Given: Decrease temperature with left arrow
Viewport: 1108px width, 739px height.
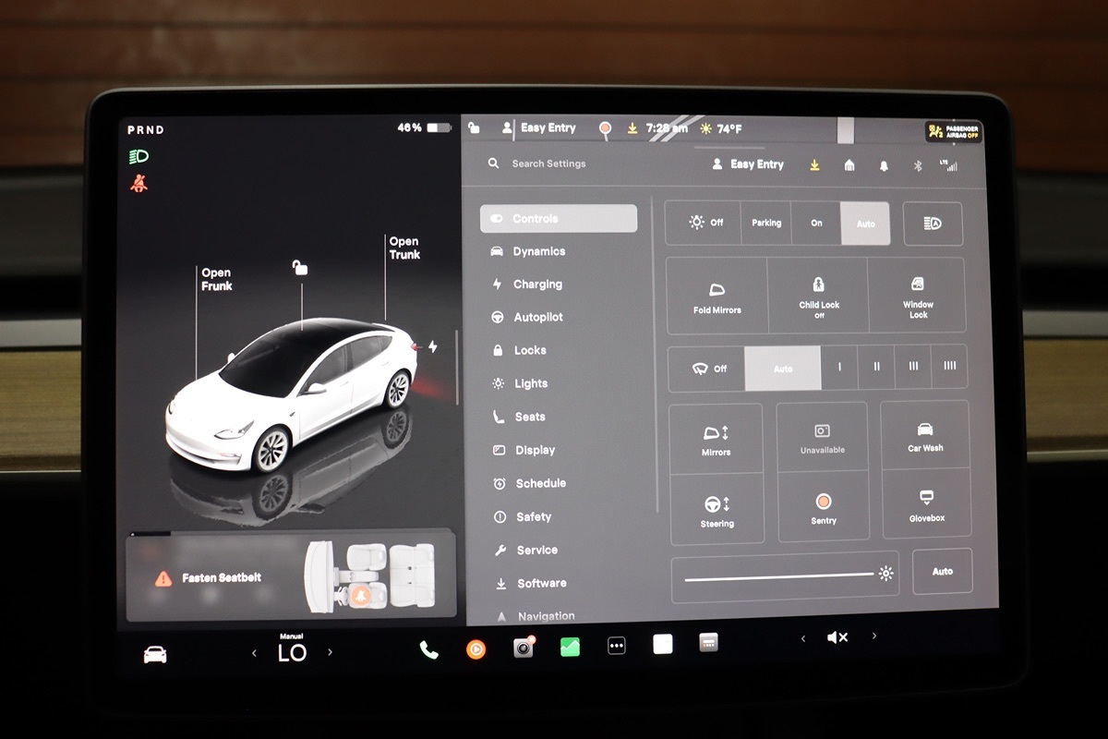Looking at the screenshot, I should point(255,653).
